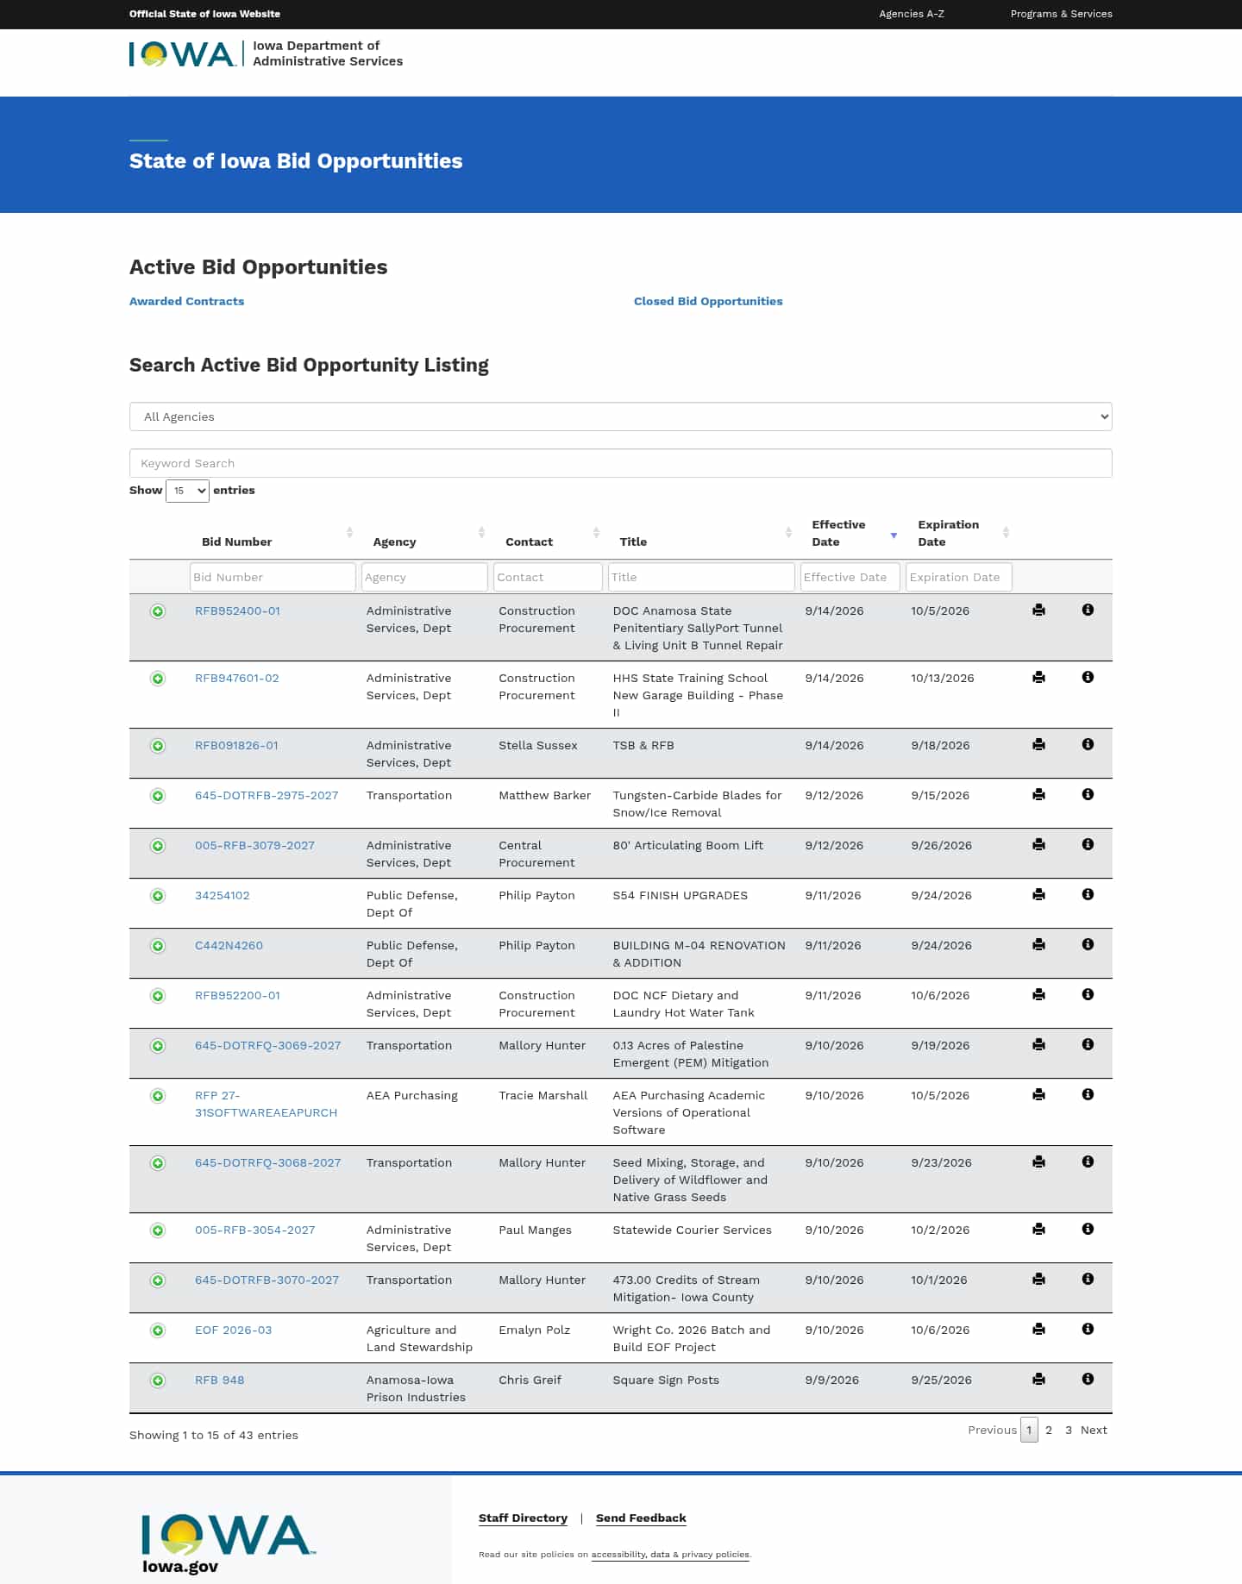Image resolution: width=1242 pixels, height=1584 pixels.
Task: Focus the Agency filter field
Action: 424,577
